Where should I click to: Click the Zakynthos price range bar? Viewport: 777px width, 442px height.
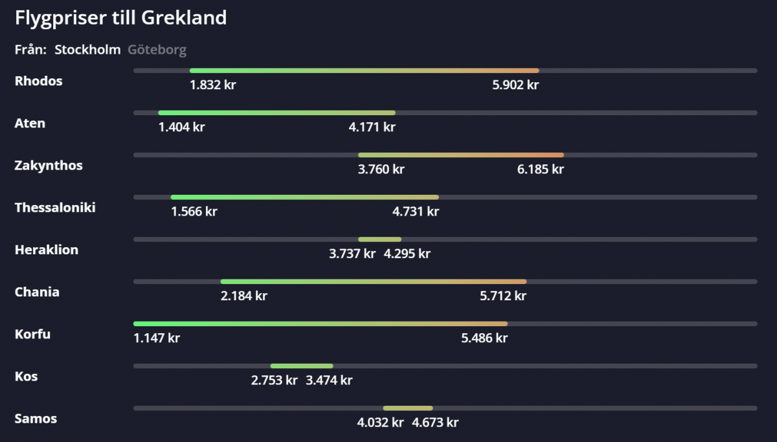coord(460,155)
